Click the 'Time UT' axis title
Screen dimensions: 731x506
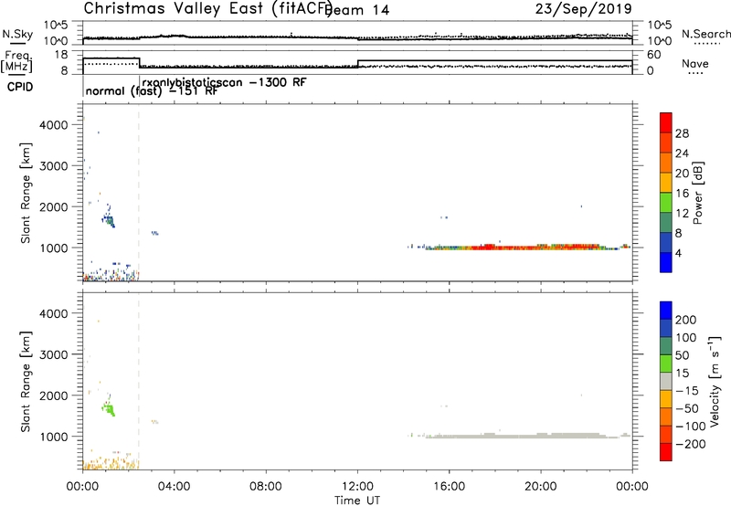pyautogui.click(x=357, y=501)
